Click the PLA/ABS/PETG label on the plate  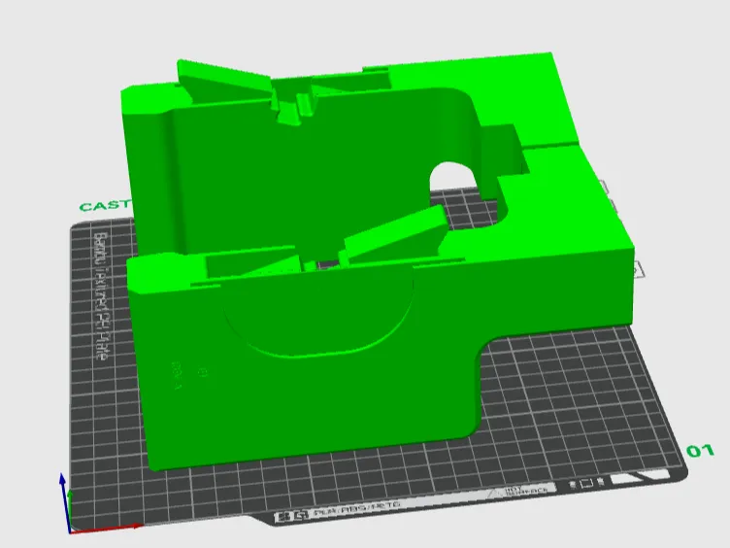click(356, 508)
